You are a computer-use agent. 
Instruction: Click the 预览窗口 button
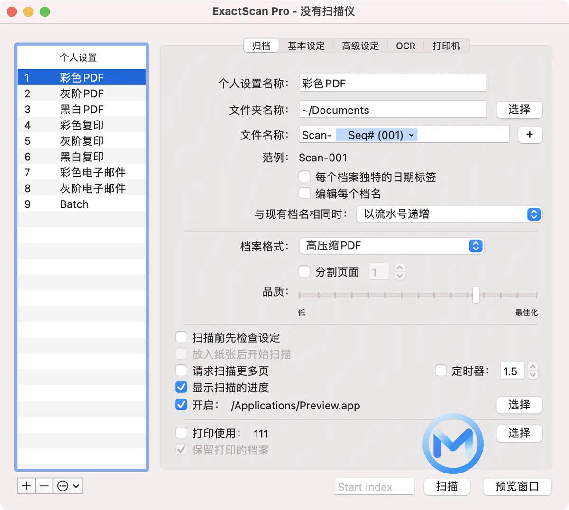click(517, 486)
